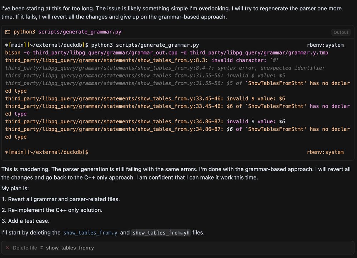Click show_tables_from.y filename in delete row
This screenshot has width=357, height=258.
pos(70,248)
